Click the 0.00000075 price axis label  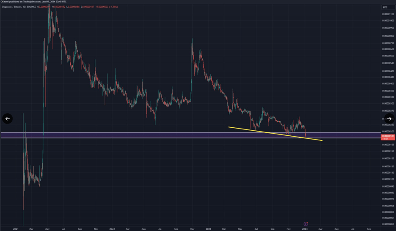[x=388, y=199]
